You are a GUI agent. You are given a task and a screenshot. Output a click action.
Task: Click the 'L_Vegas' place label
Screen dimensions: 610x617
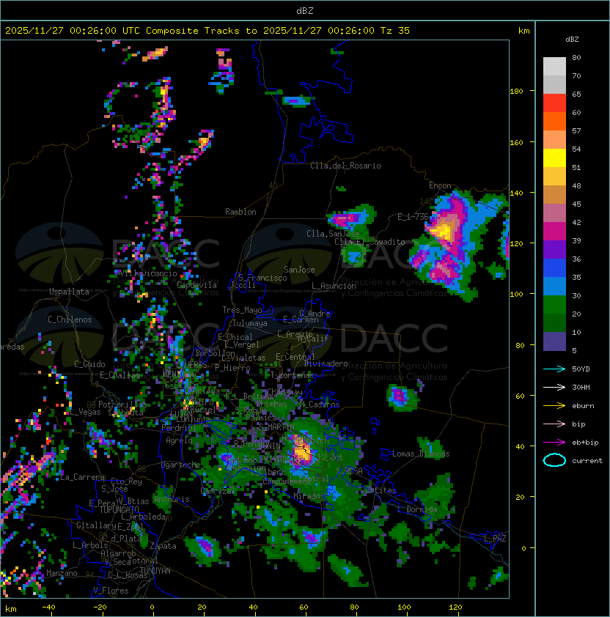point(85,412)
